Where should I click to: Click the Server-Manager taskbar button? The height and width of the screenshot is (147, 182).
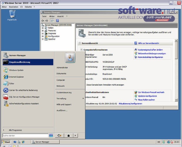[x=45, y=142]
